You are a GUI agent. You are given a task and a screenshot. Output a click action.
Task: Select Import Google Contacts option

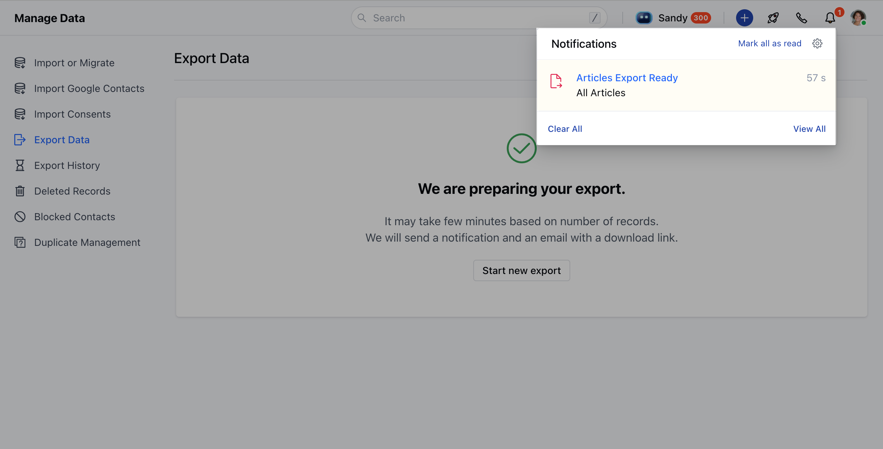tap(89, 88)
